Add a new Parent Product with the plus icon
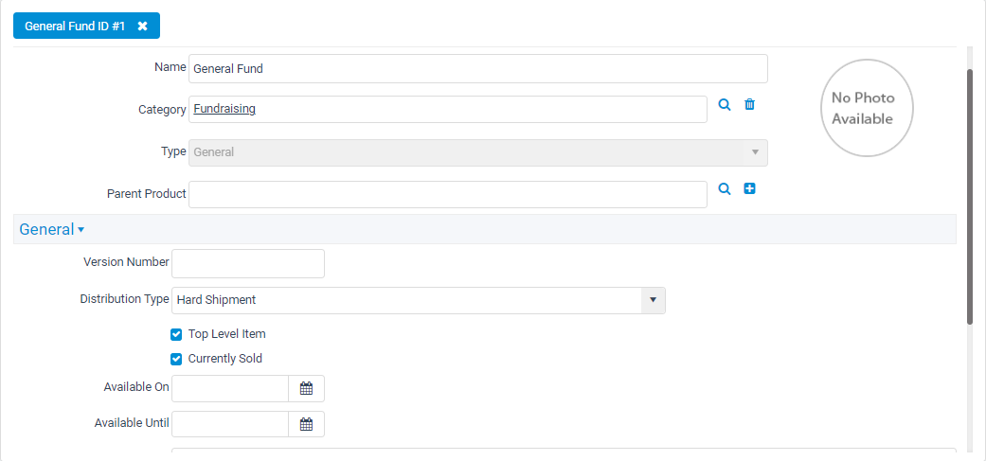The width and height of the screenshot is (986, 461). tap(749, 188)
